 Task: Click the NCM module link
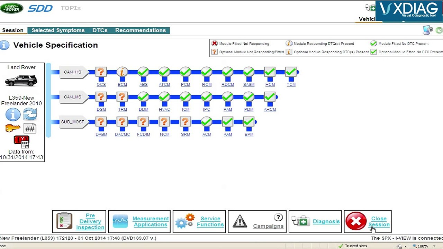[x=164, y=134]
